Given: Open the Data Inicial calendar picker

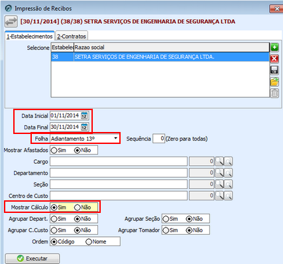Looking at the screenshot, I should [84, 115].
